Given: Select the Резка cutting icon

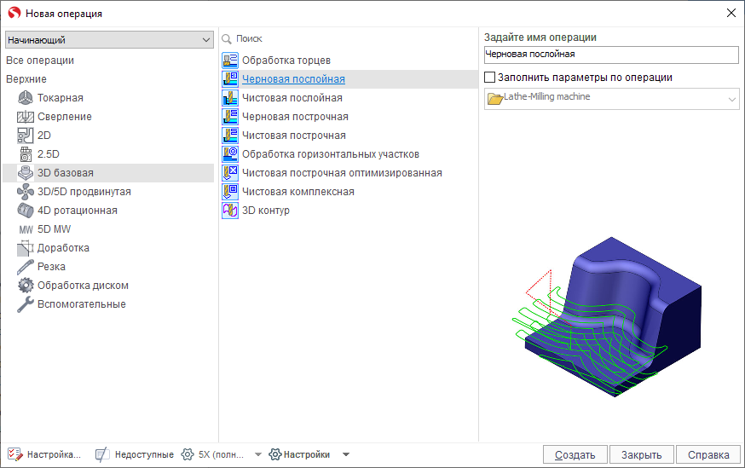Looking at the screenshot, I should pyautogui.click(x=26, y=267).
